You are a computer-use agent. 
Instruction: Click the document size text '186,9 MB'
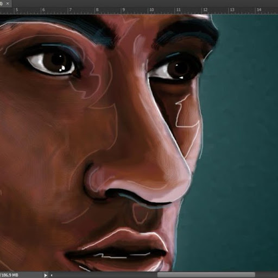coord(9,275)
